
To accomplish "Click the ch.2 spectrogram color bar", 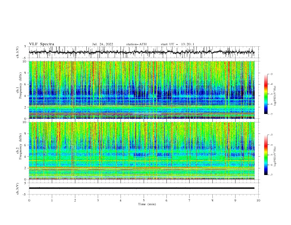I will tap(266, 155).
